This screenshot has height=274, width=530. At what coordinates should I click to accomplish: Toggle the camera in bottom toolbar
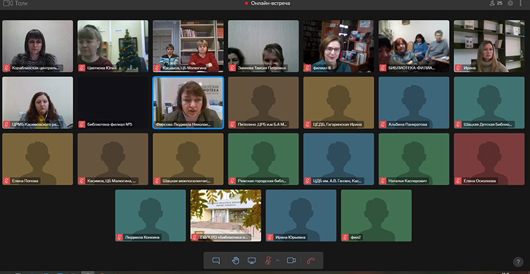coord(291,261)
